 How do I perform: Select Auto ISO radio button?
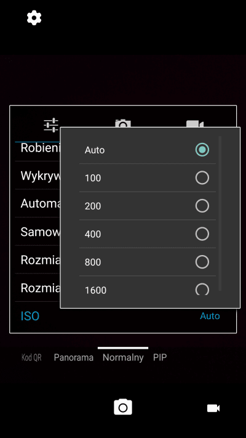click(202, 150)
